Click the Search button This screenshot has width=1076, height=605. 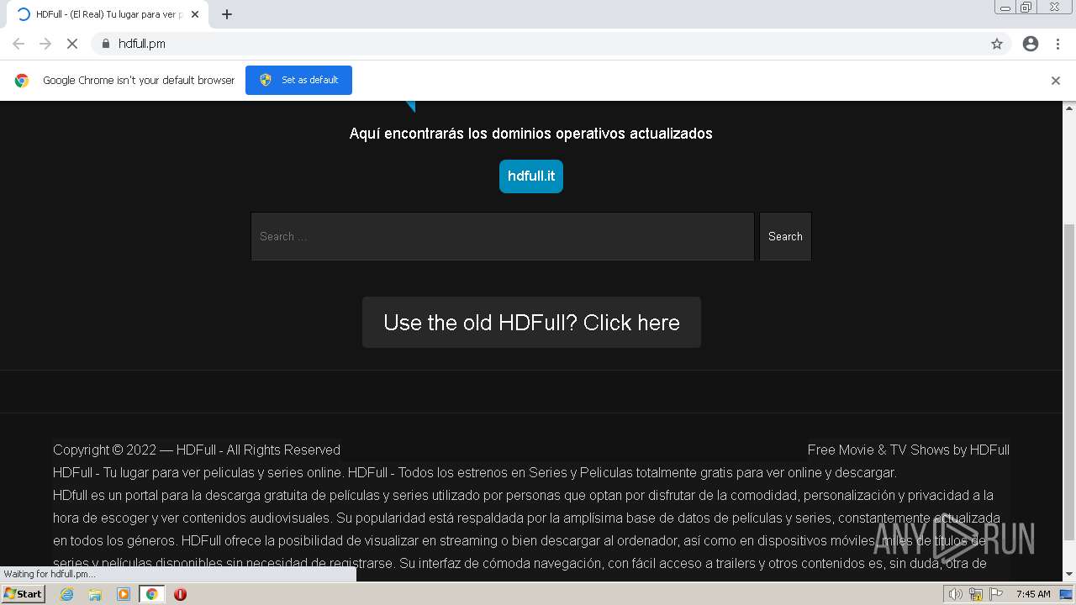click(785, 236)
